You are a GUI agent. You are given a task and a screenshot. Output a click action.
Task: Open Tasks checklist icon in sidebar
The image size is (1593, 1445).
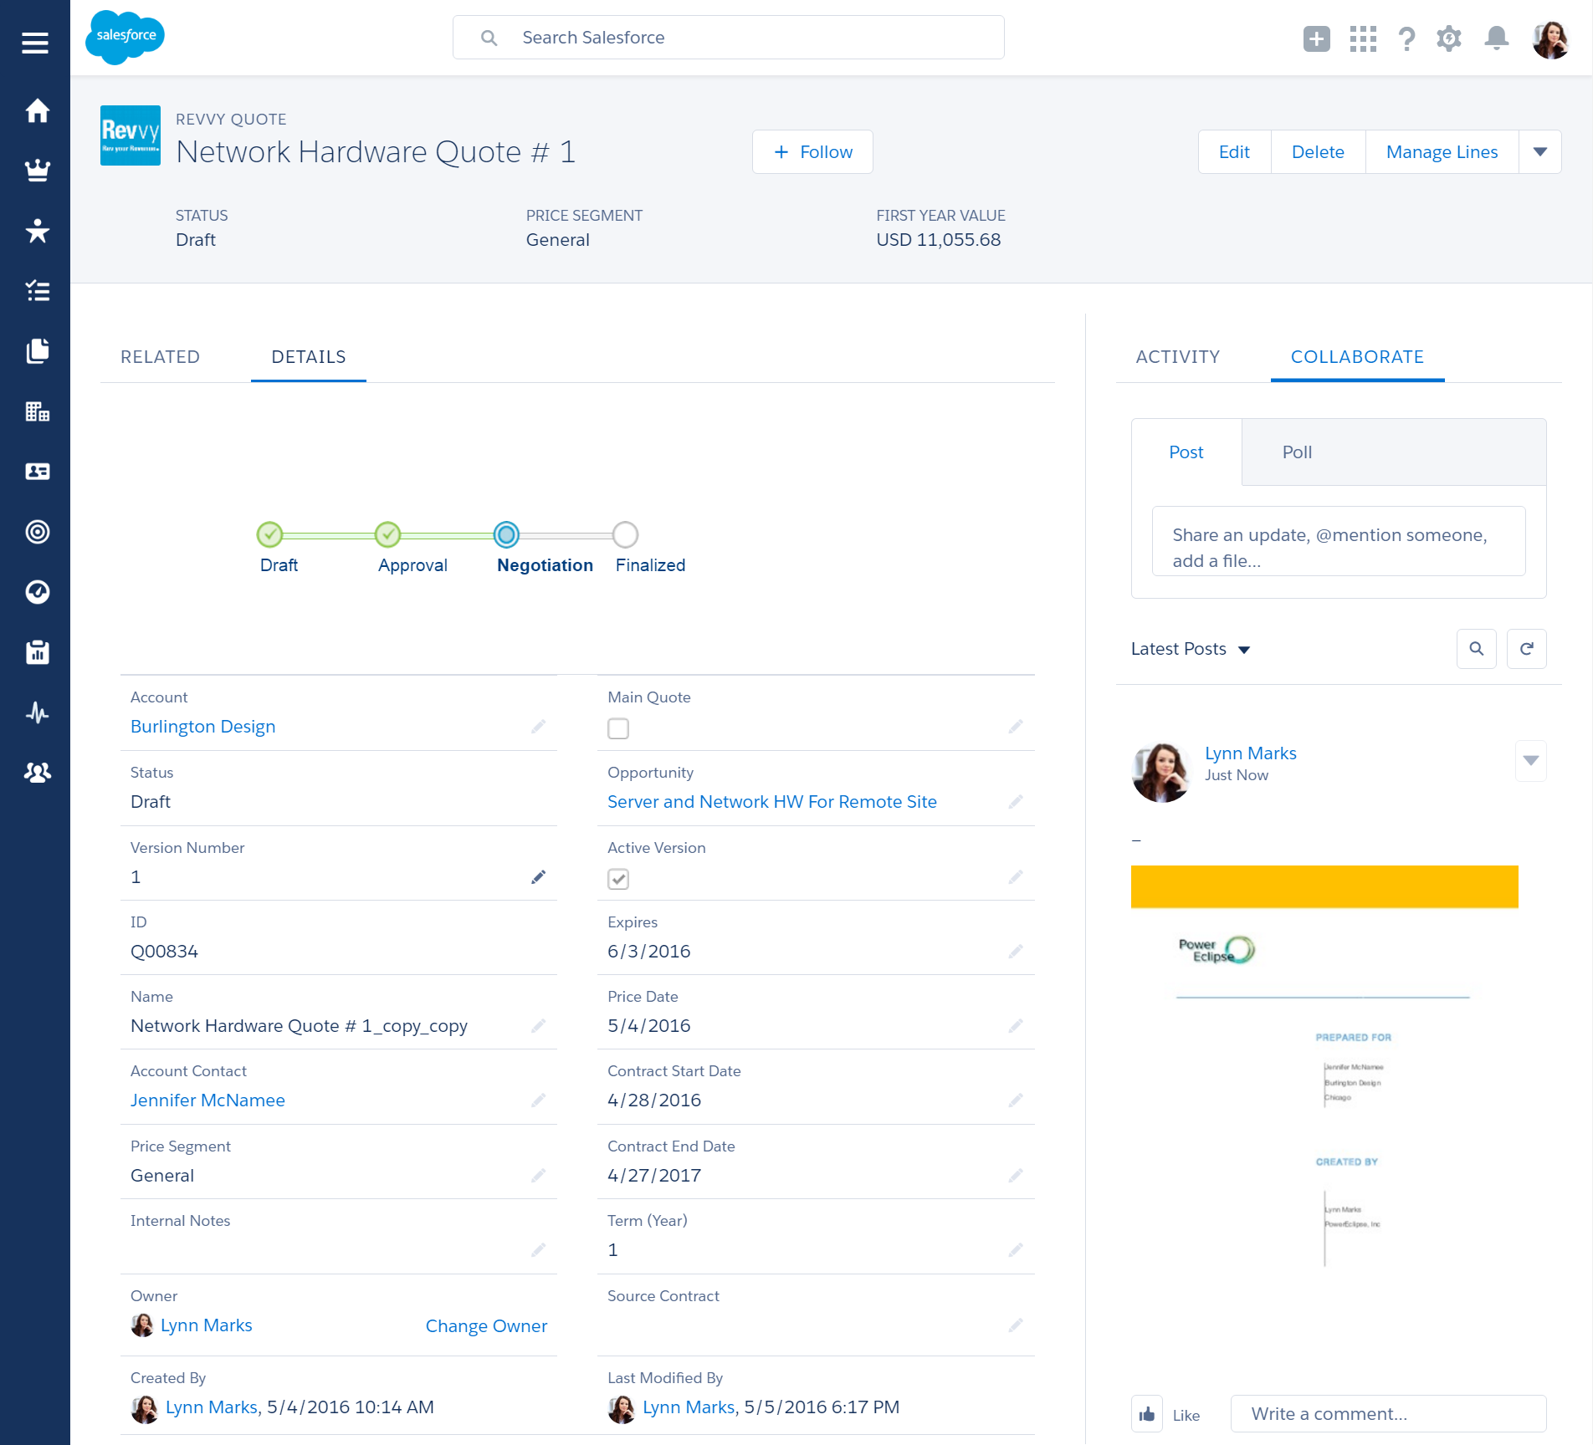(x=37, y=291)
